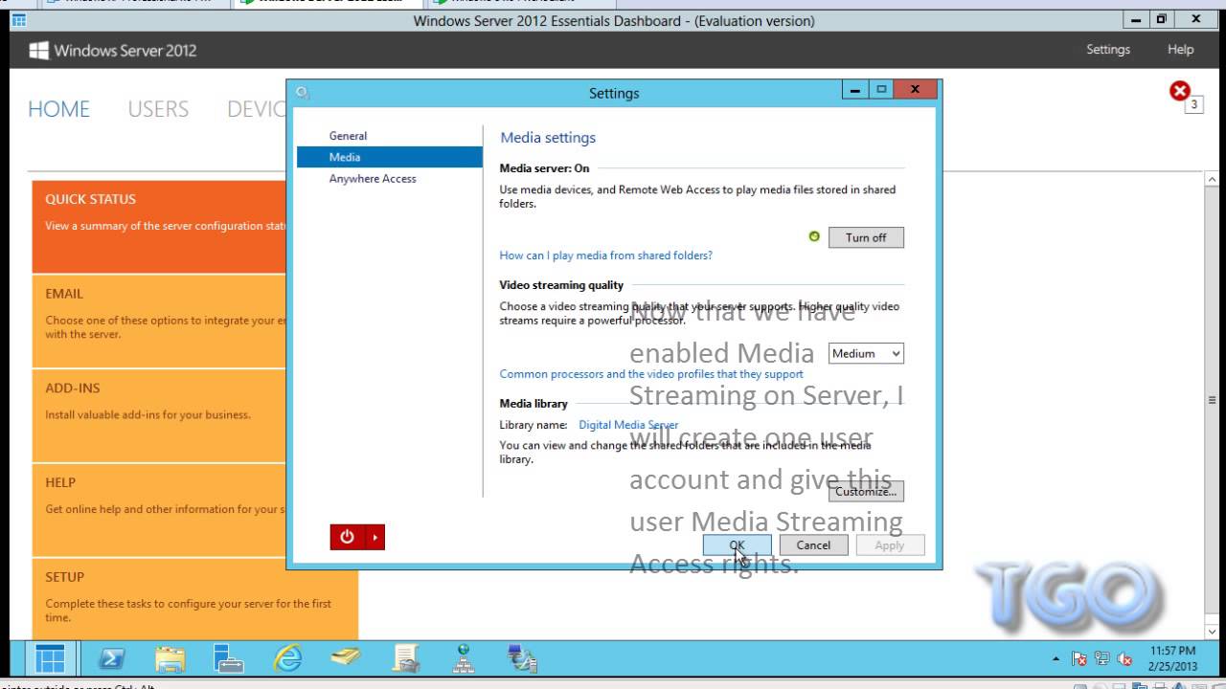Launch PowerShell from the taskbar
This screenshot has width=1226, height=689.
(112, 658)
